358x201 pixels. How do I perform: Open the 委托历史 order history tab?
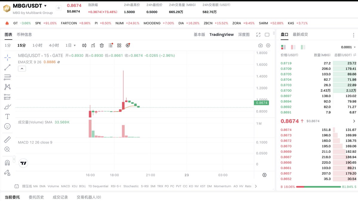pyautogui.click(x=36, y=197)
